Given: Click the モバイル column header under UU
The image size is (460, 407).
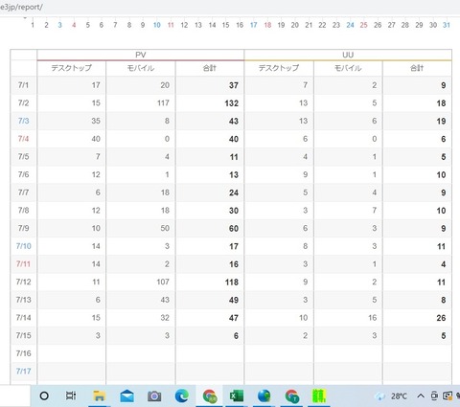Looking at the screenshot, I should coord(348,68).
